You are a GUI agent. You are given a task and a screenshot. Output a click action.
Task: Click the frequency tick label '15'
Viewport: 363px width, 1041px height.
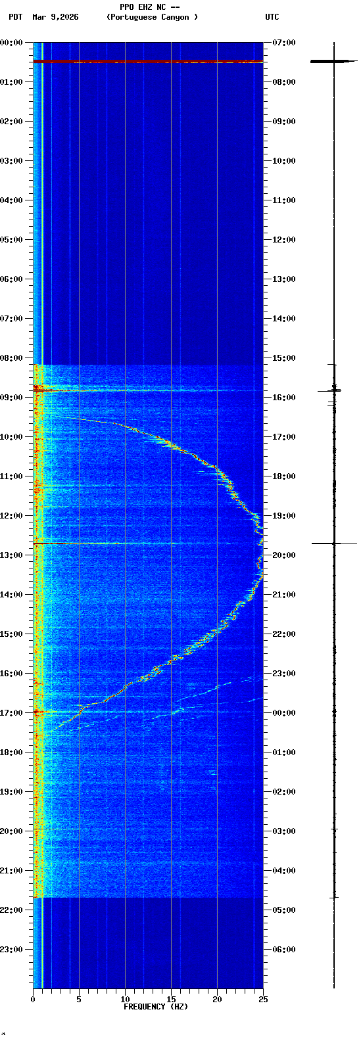tap(171, 1000)
